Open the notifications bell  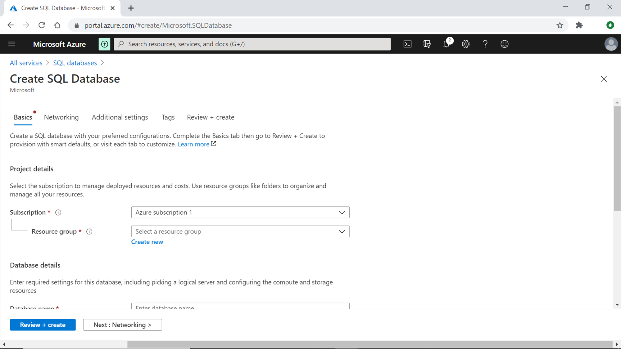[446, 44]
